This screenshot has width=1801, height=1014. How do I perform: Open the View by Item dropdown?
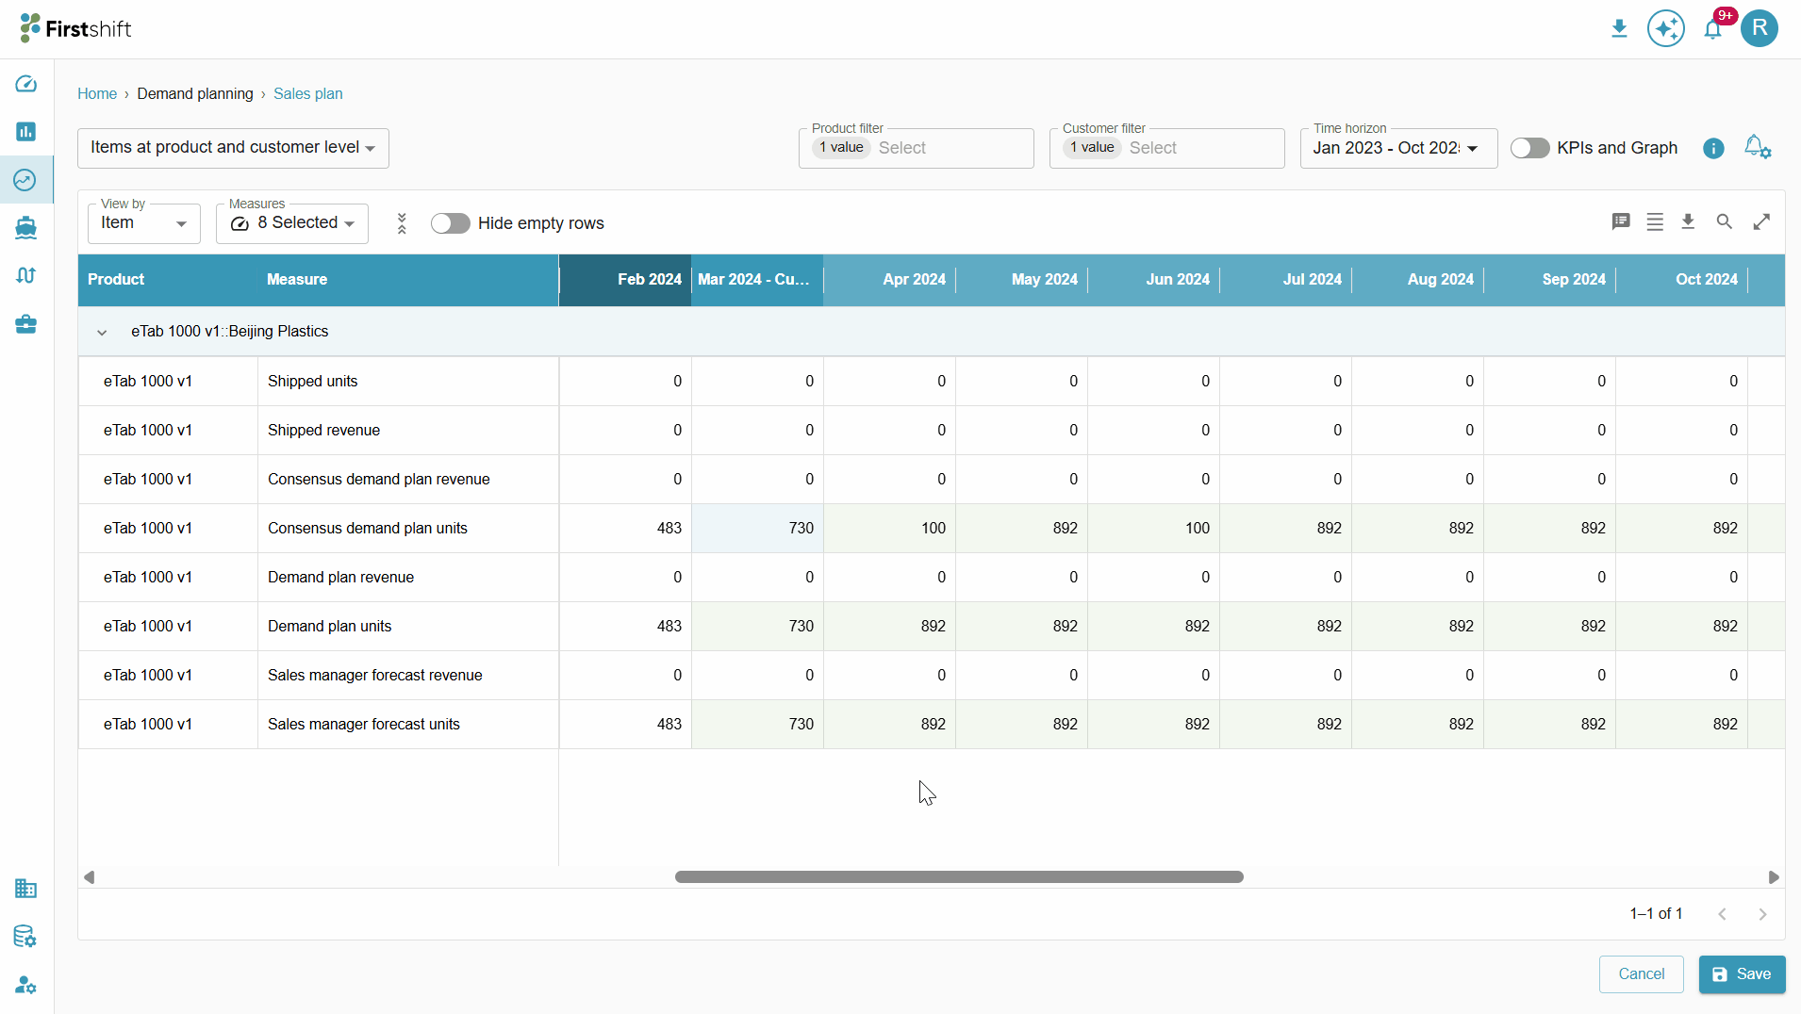(x=143, y=223)
